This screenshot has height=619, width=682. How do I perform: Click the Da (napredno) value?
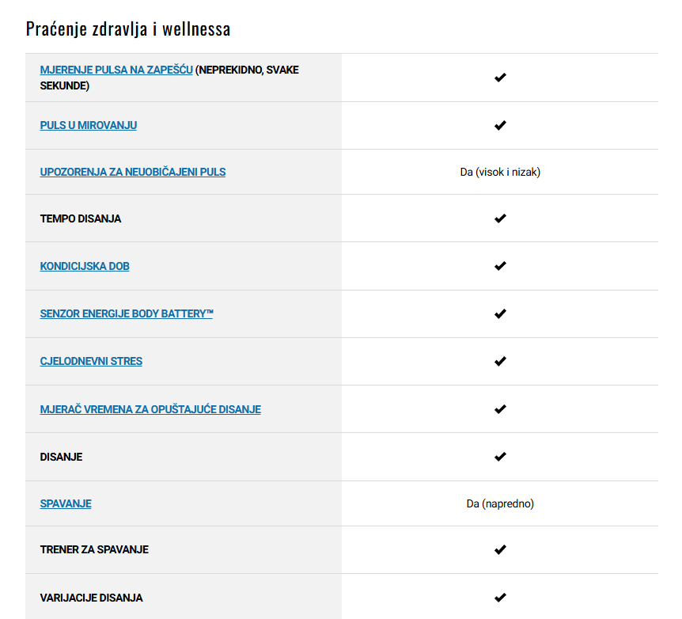pos(500,503)
